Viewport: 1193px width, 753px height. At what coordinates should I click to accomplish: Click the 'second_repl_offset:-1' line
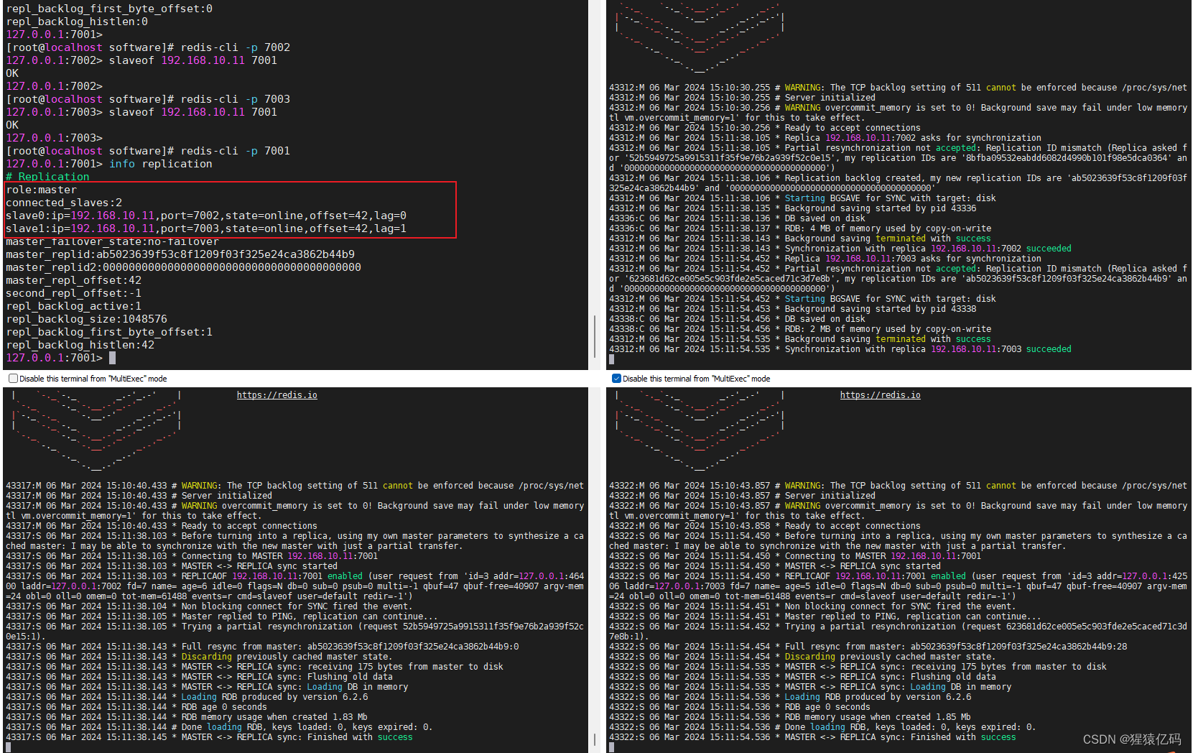[74, 293]
